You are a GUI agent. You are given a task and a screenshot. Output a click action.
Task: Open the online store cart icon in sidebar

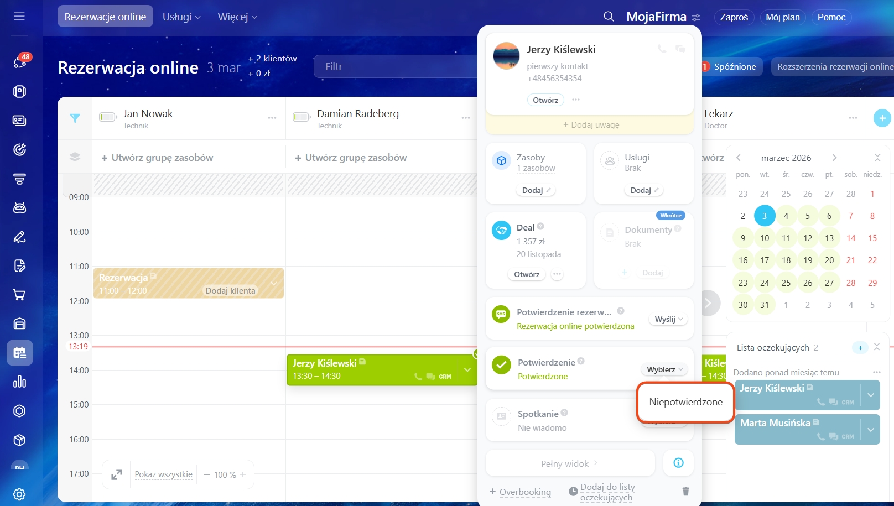pyautogui.click(x=19, y=295)
